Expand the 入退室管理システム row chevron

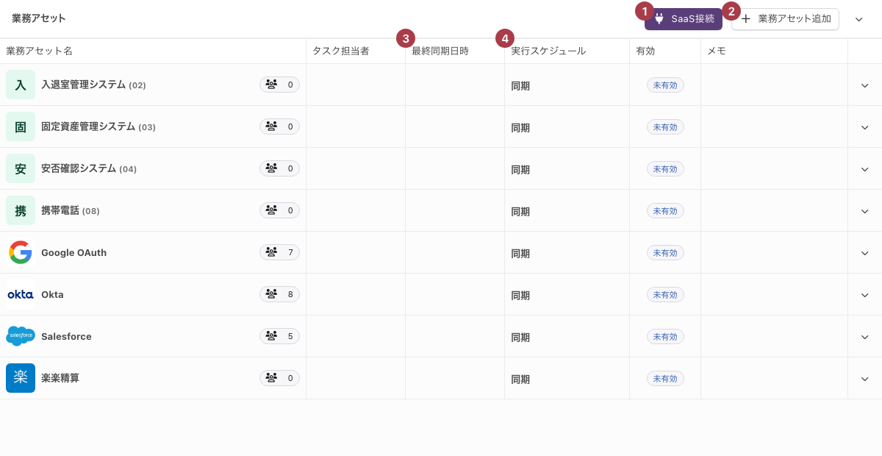click(x=864, y=85)
